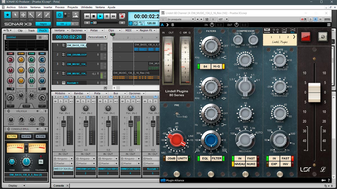The width and height of the screenshot is (337, 189).
Task: Select the N-TYPE console emulator
Action: (x=26, y=136)
